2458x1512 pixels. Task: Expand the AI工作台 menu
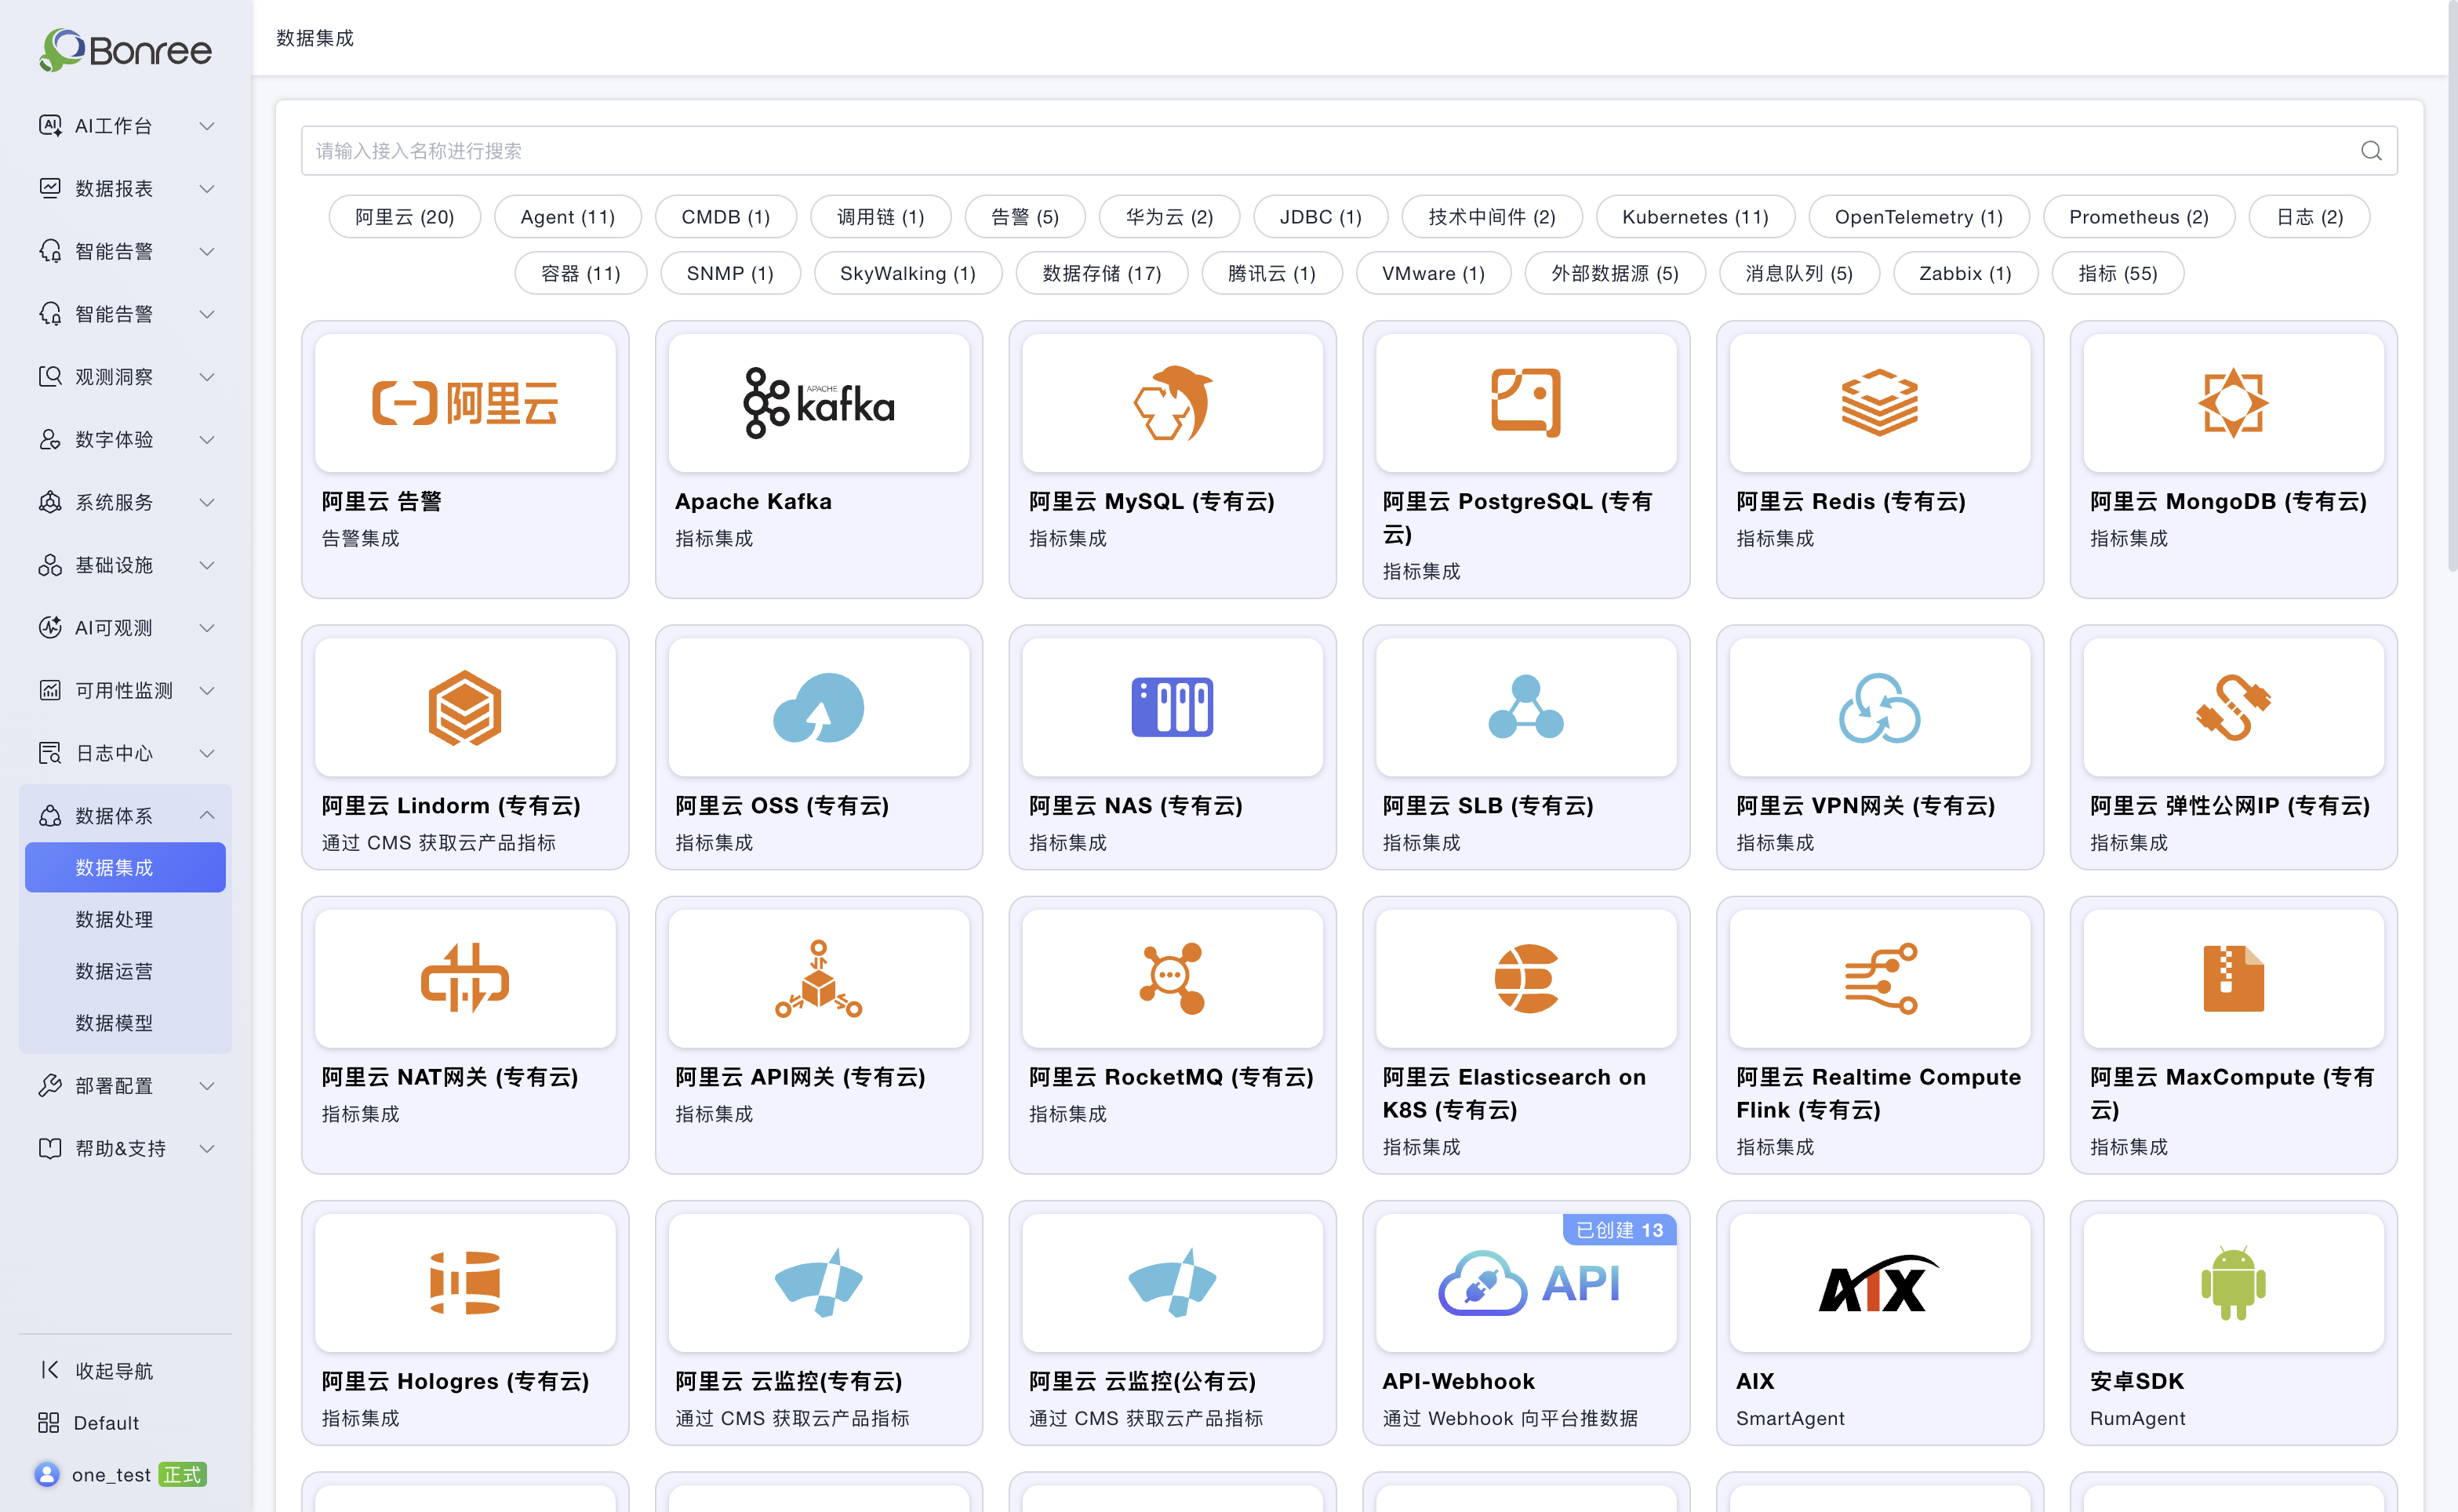coord(126,126)
